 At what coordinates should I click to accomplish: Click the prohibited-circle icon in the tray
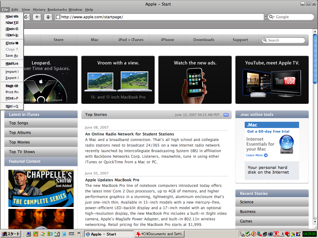pos(253,234)
